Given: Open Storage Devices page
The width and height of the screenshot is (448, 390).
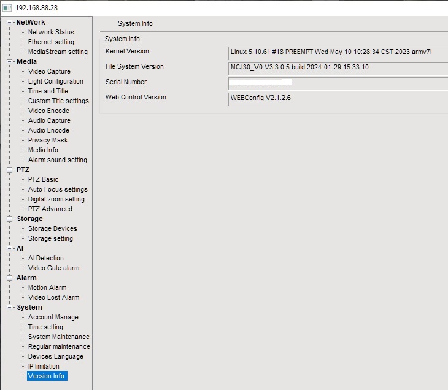Looking at the screenshot, I should [52, 228].
